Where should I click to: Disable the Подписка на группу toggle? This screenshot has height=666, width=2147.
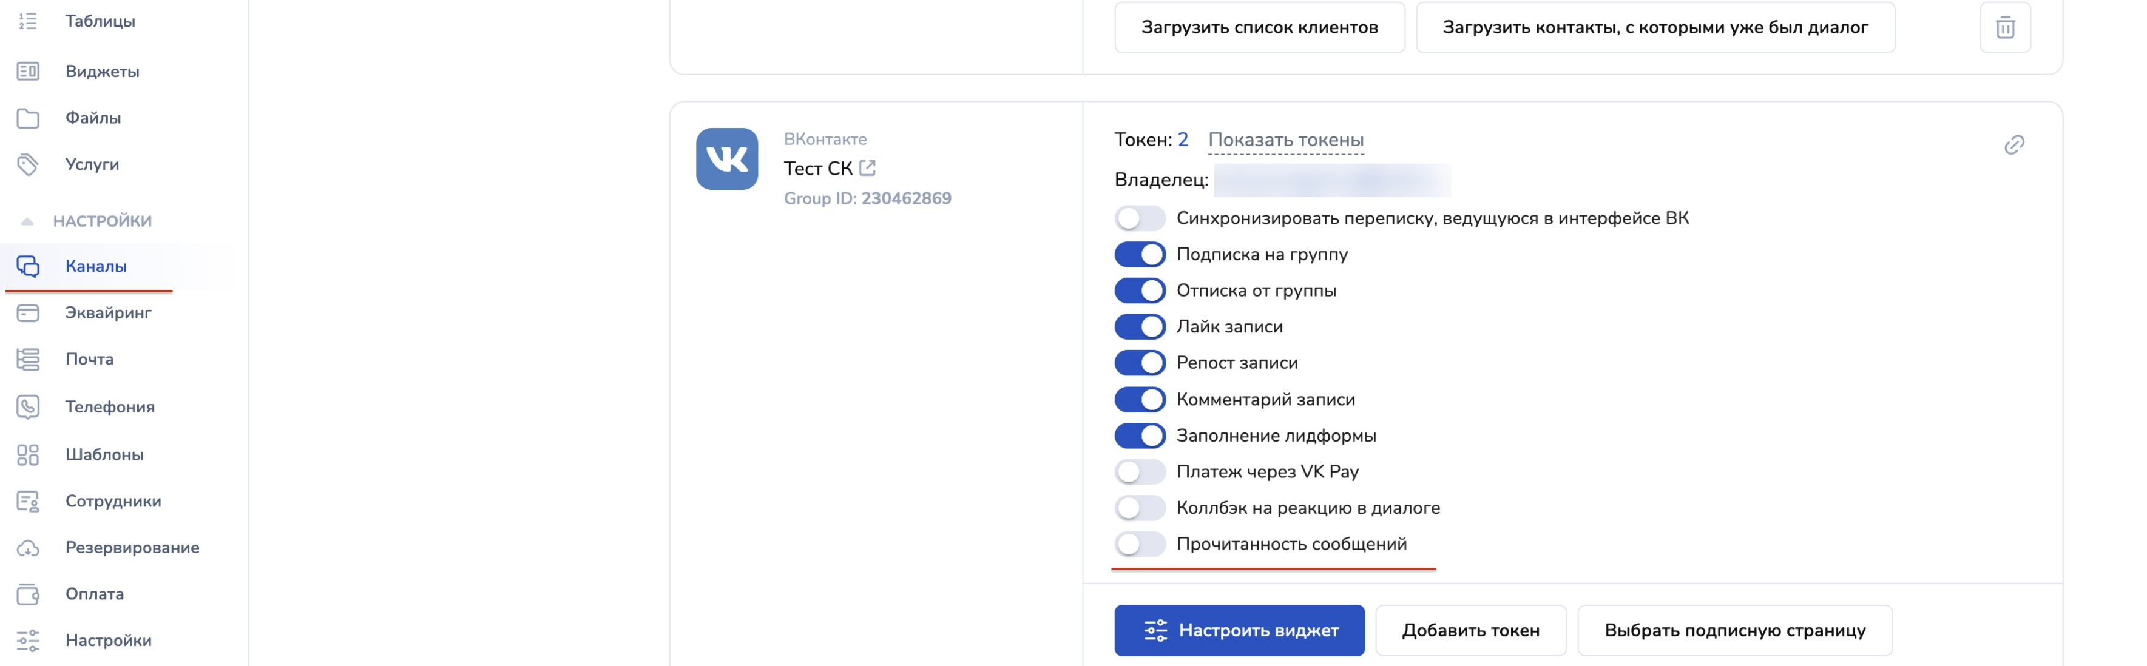point(1140,254)
